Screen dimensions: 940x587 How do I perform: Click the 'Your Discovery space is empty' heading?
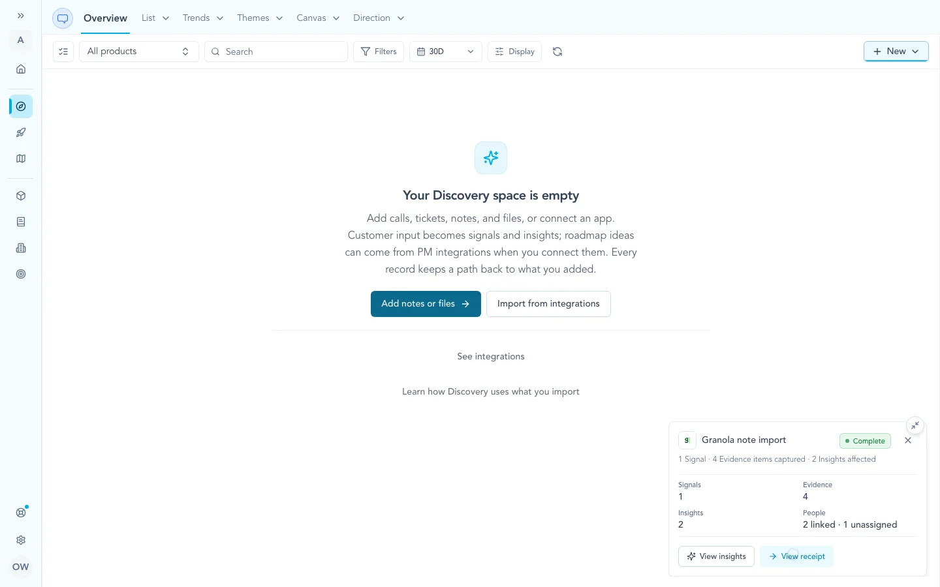491,196
